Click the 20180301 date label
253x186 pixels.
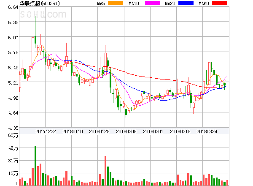[153, 131]
